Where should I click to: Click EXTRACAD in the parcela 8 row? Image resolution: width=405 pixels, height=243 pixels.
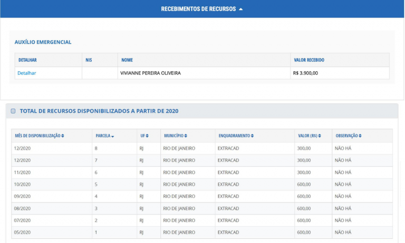[x=228, y=149]
